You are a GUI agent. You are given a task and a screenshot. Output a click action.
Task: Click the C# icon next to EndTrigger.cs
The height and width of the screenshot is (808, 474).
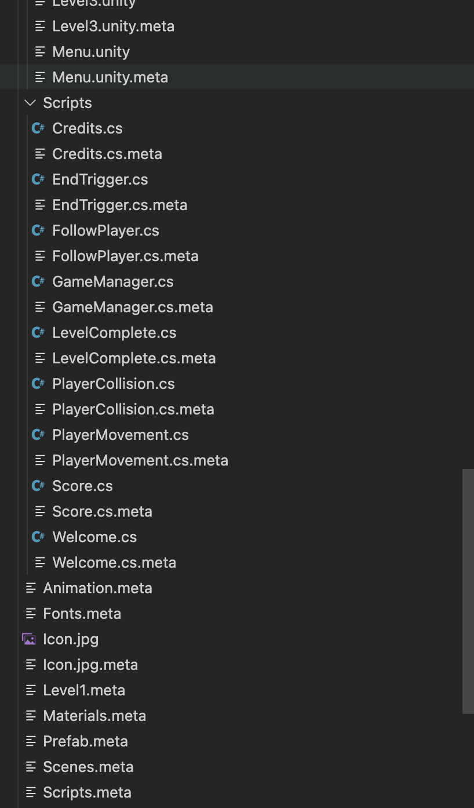(38, 179)
